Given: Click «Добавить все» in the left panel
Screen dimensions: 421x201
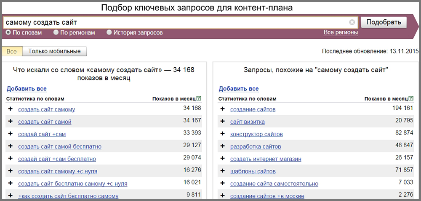Looking at the screenshot, I should click(x=26, y=89).
